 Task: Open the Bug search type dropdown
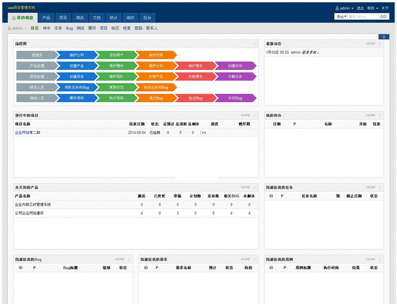point(341,16)
